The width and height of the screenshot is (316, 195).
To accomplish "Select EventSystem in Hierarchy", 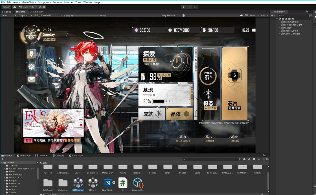I will click(291, 31).
